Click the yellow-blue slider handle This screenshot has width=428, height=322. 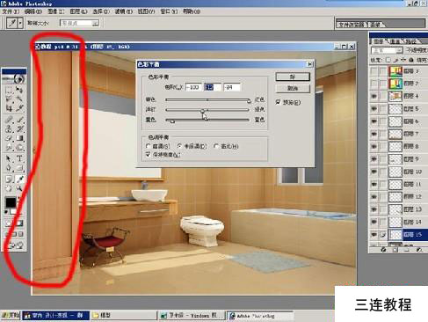click(172, 121)
